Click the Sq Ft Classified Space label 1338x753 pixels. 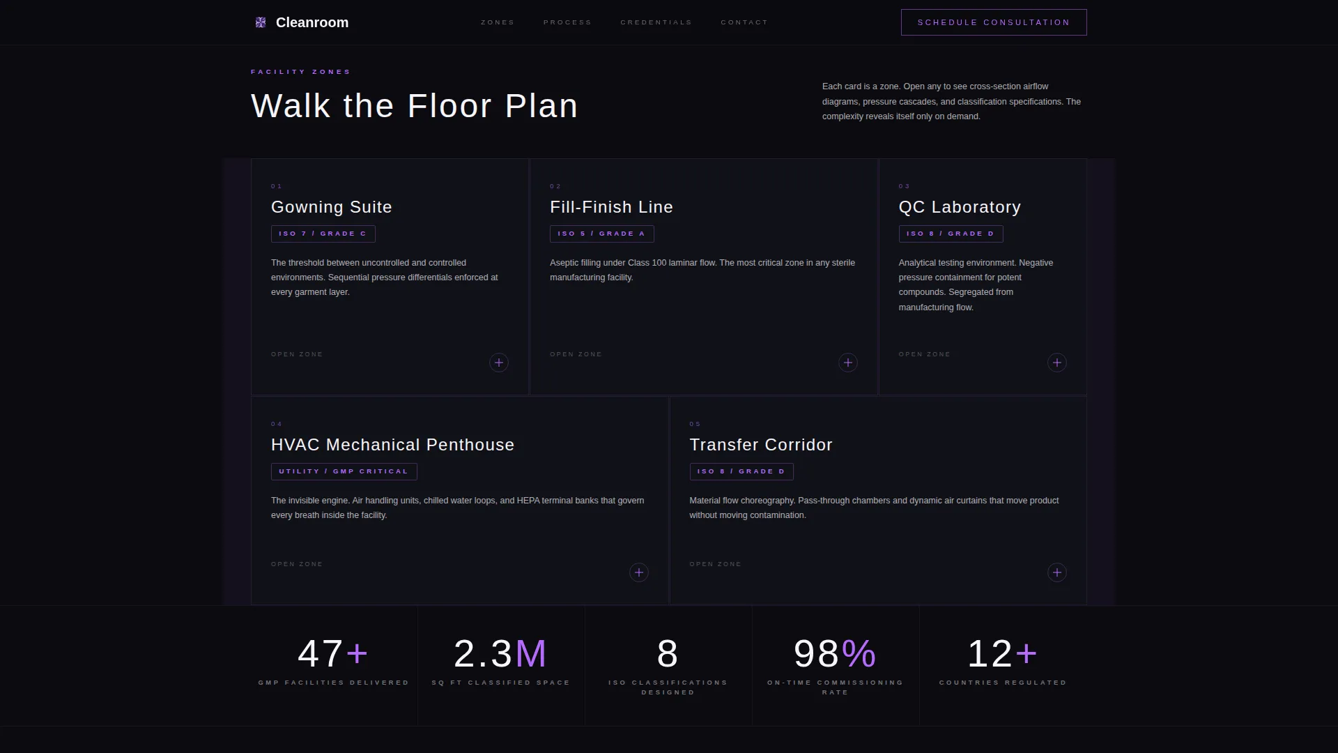(501, 683)
